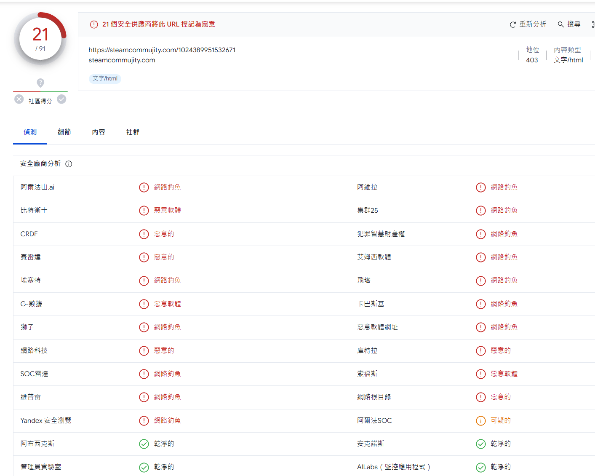The height and width of the screenshot is (476, 595).
Task: Switch to the 細節 tab
Action: click(64, 132)
